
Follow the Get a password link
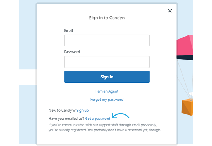[98, 119]
